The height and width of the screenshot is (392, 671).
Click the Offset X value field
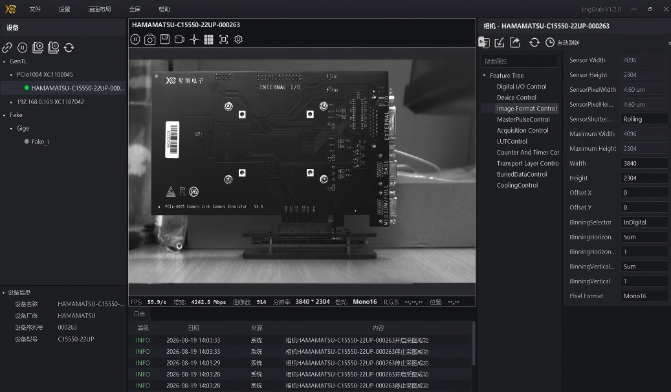tap(644, 193)
